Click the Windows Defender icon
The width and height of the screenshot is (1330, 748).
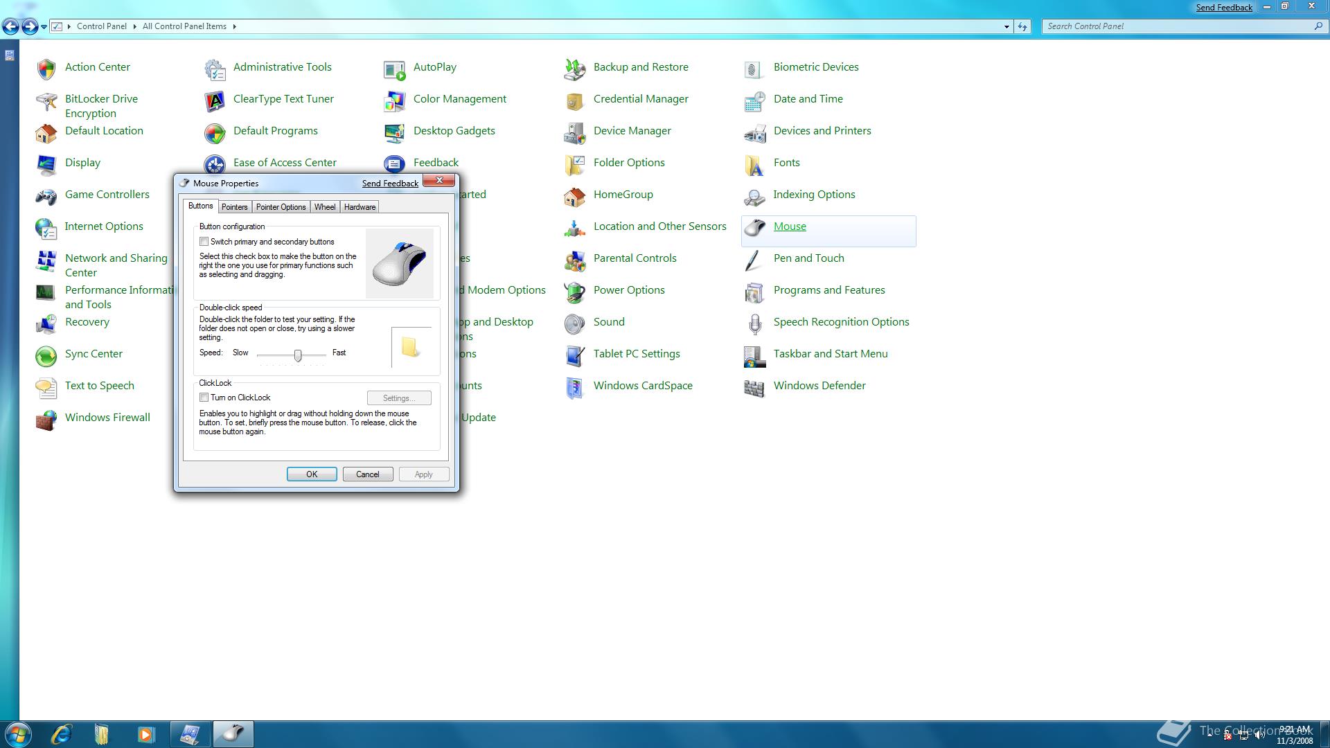pos(754,388)
